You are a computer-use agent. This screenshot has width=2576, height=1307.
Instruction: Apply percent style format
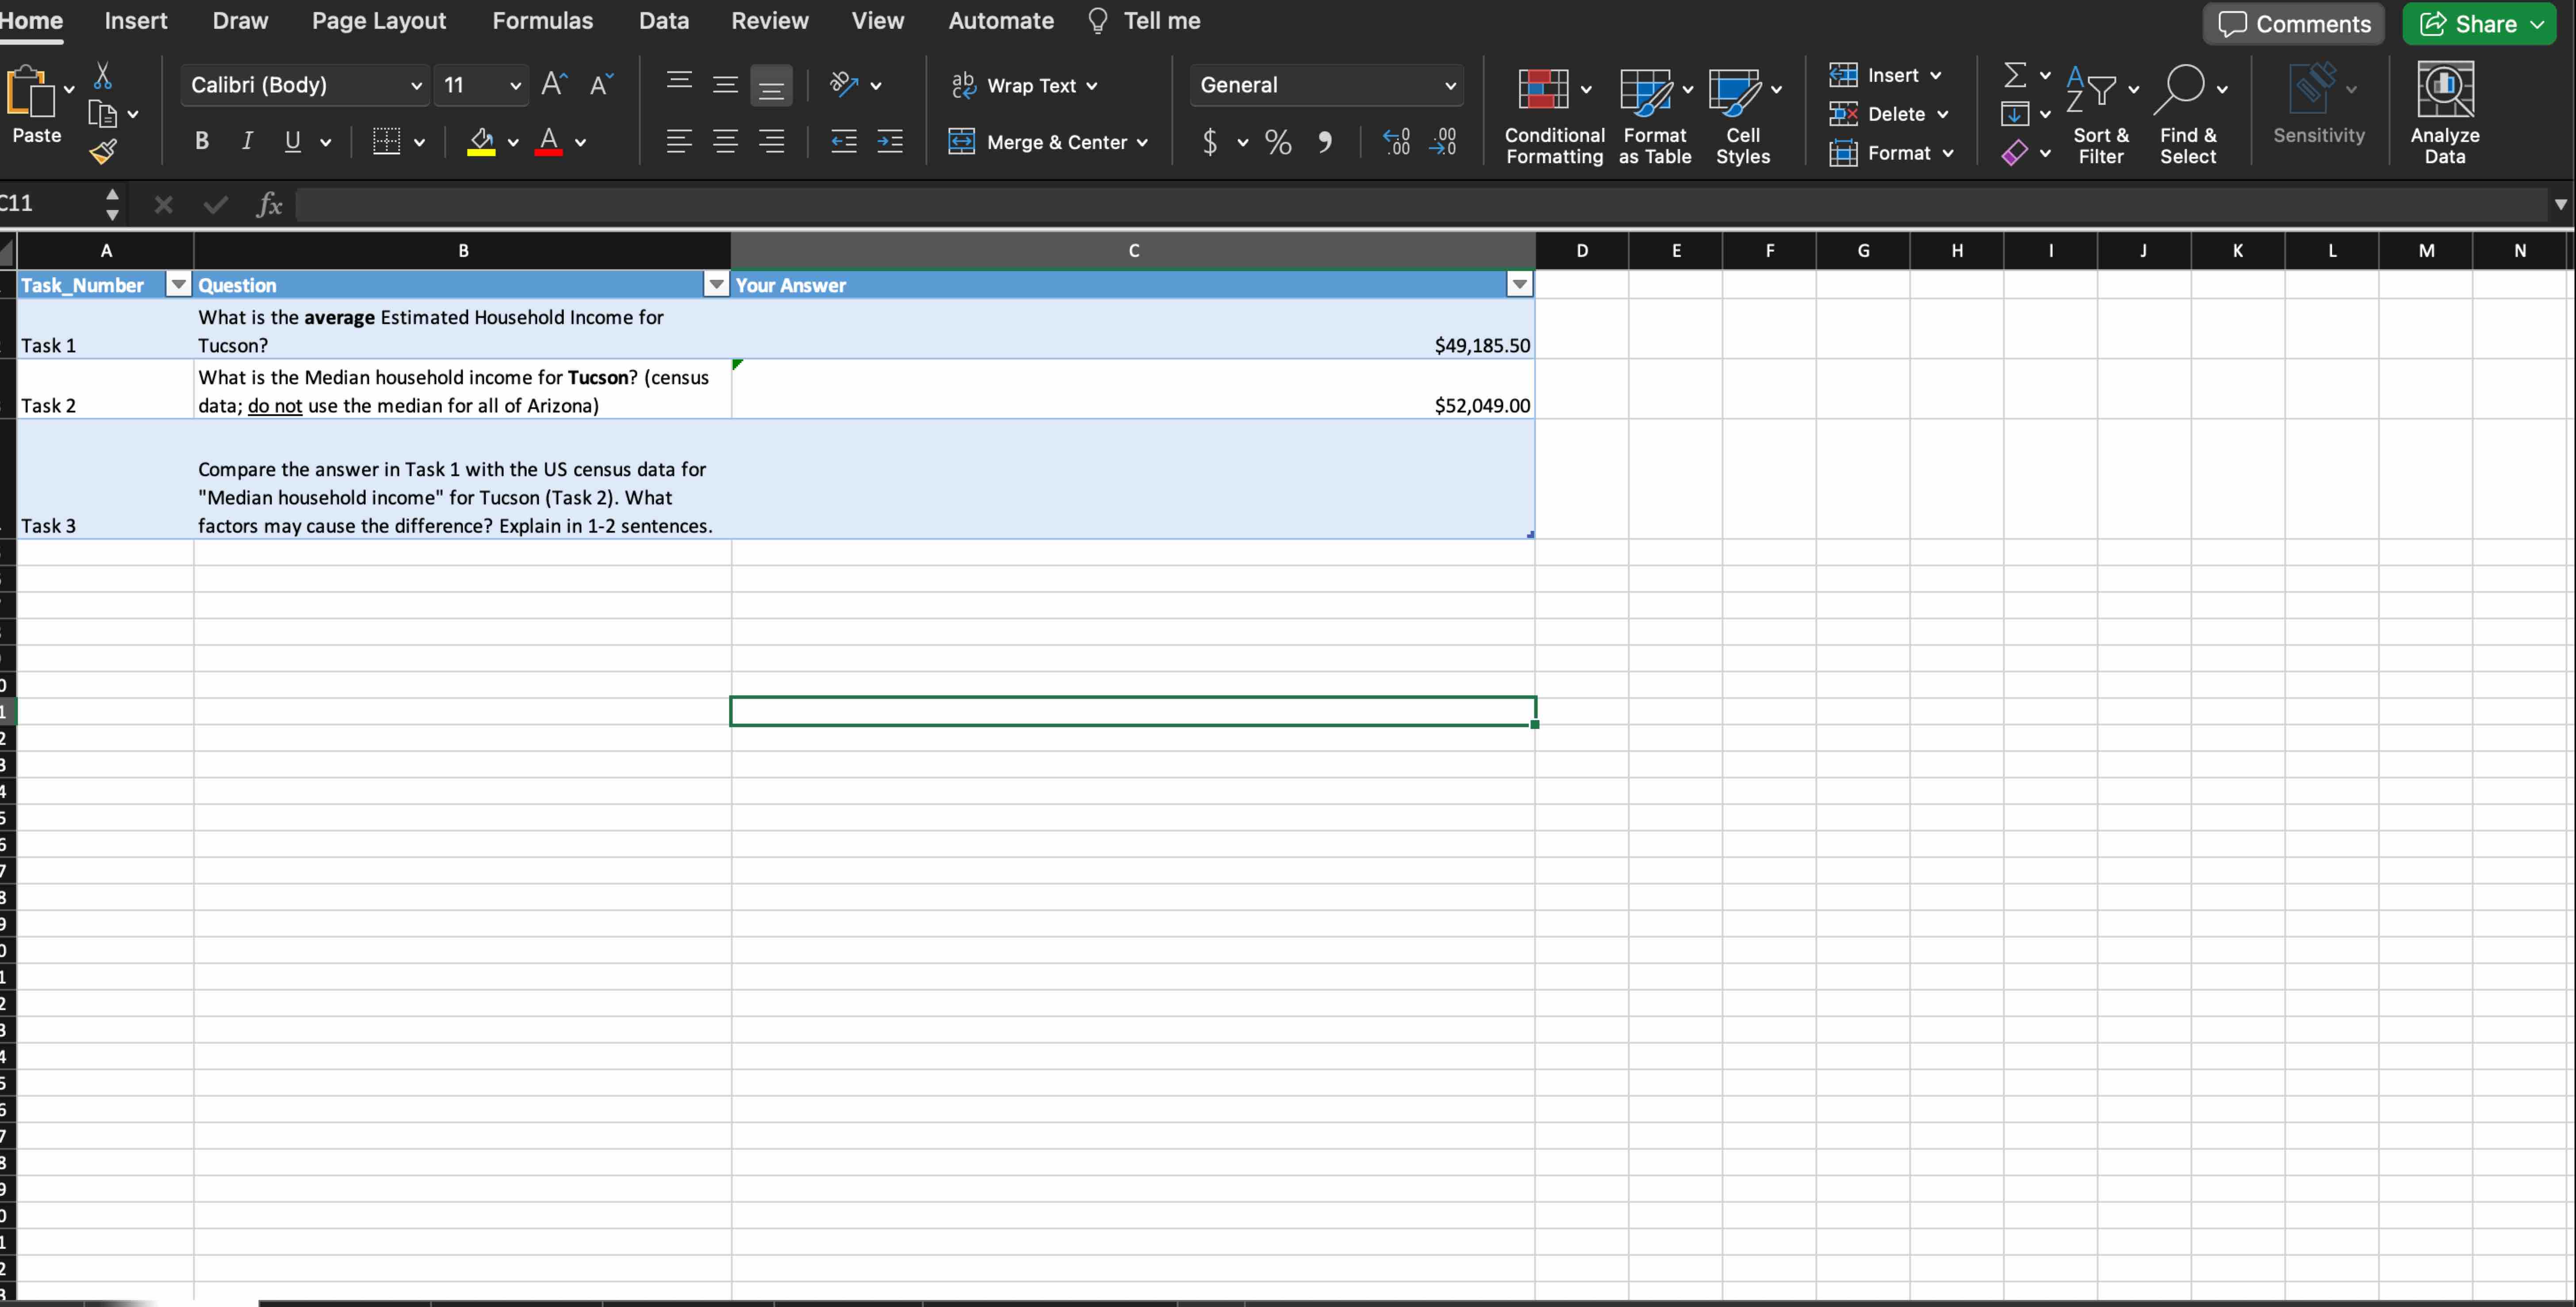pos(1278,142)
